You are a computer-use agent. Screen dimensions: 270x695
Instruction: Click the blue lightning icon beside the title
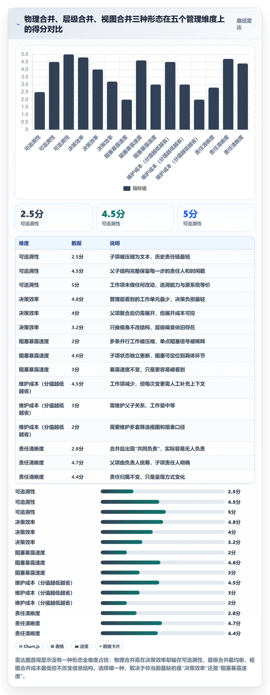coord(18,24)
